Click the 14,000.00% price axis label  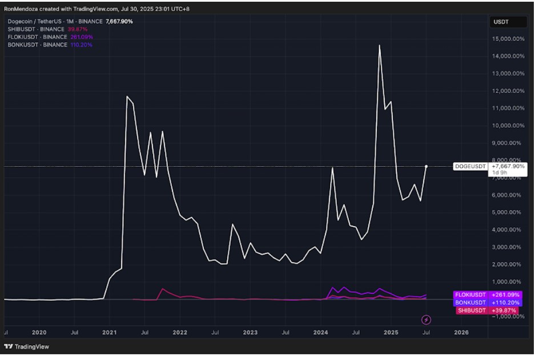point(508,56)
